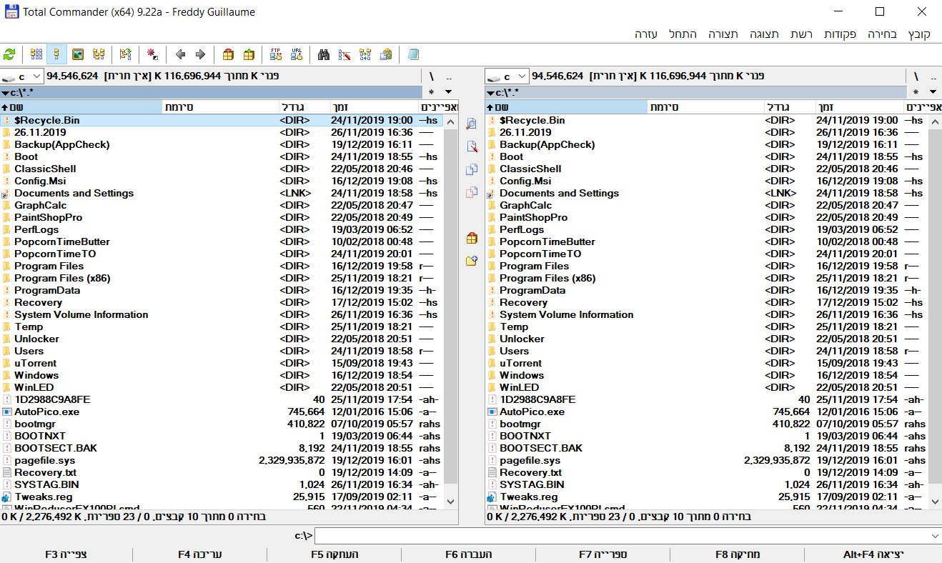The image size is (942, 563).
Task: Open FTP connect from the toolbar
Action: point(276,54)
